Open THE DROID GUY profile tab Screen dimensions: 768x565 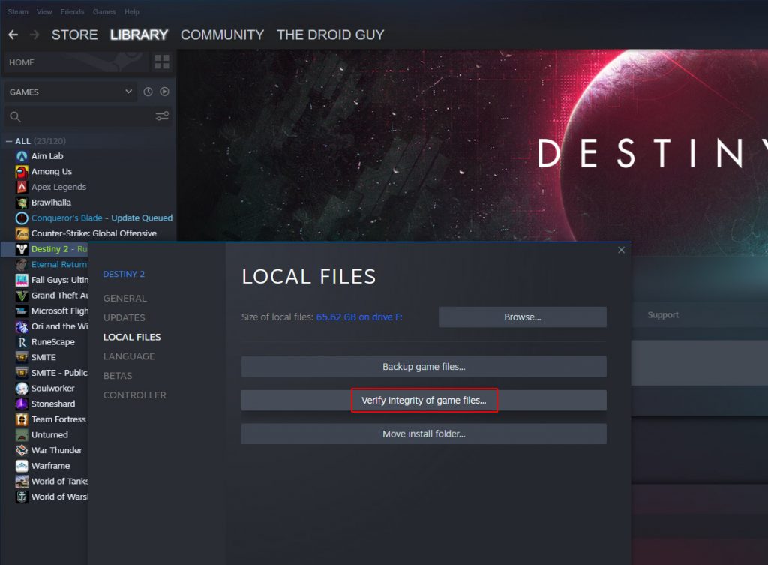331,35
